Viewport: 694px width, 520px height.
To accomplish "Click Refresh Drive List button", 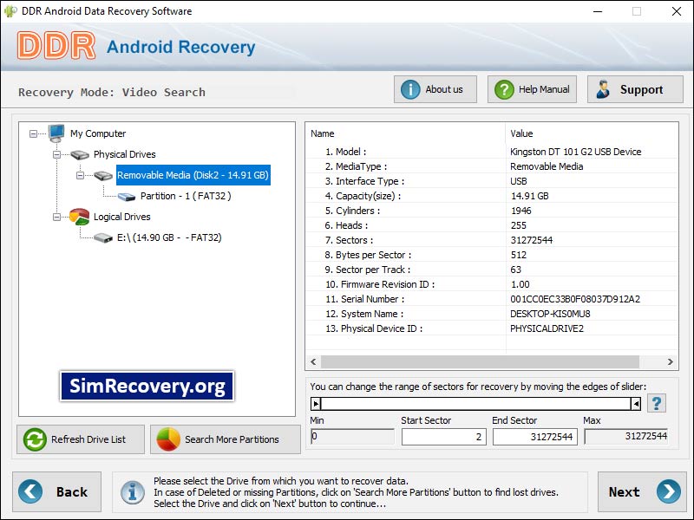I will coord(81,439).
